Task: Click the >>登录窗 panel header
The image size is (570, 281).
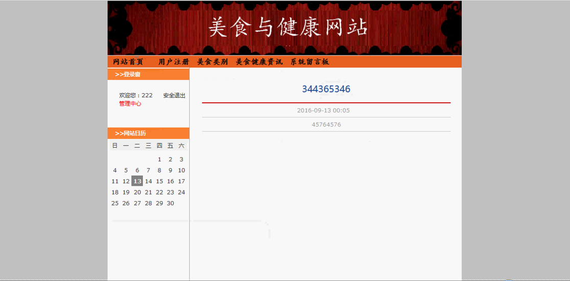Action: tap(149, 74)
